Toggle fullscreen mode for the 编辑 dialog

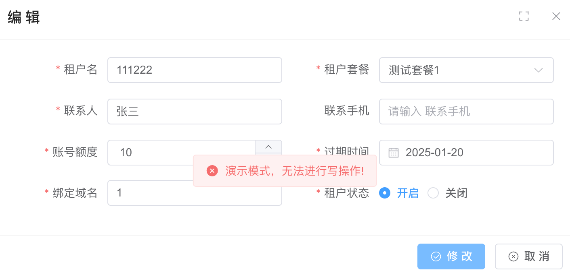coord(524,16)
